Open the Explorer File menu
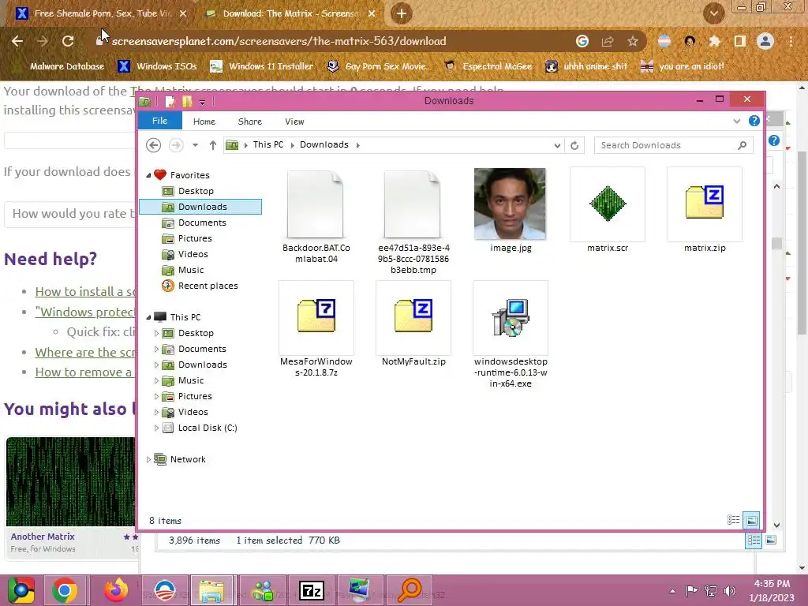This screenshot has height=606, width=808. 159,121
